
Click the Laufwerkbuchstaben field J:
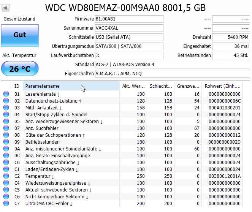click(129, 55)
